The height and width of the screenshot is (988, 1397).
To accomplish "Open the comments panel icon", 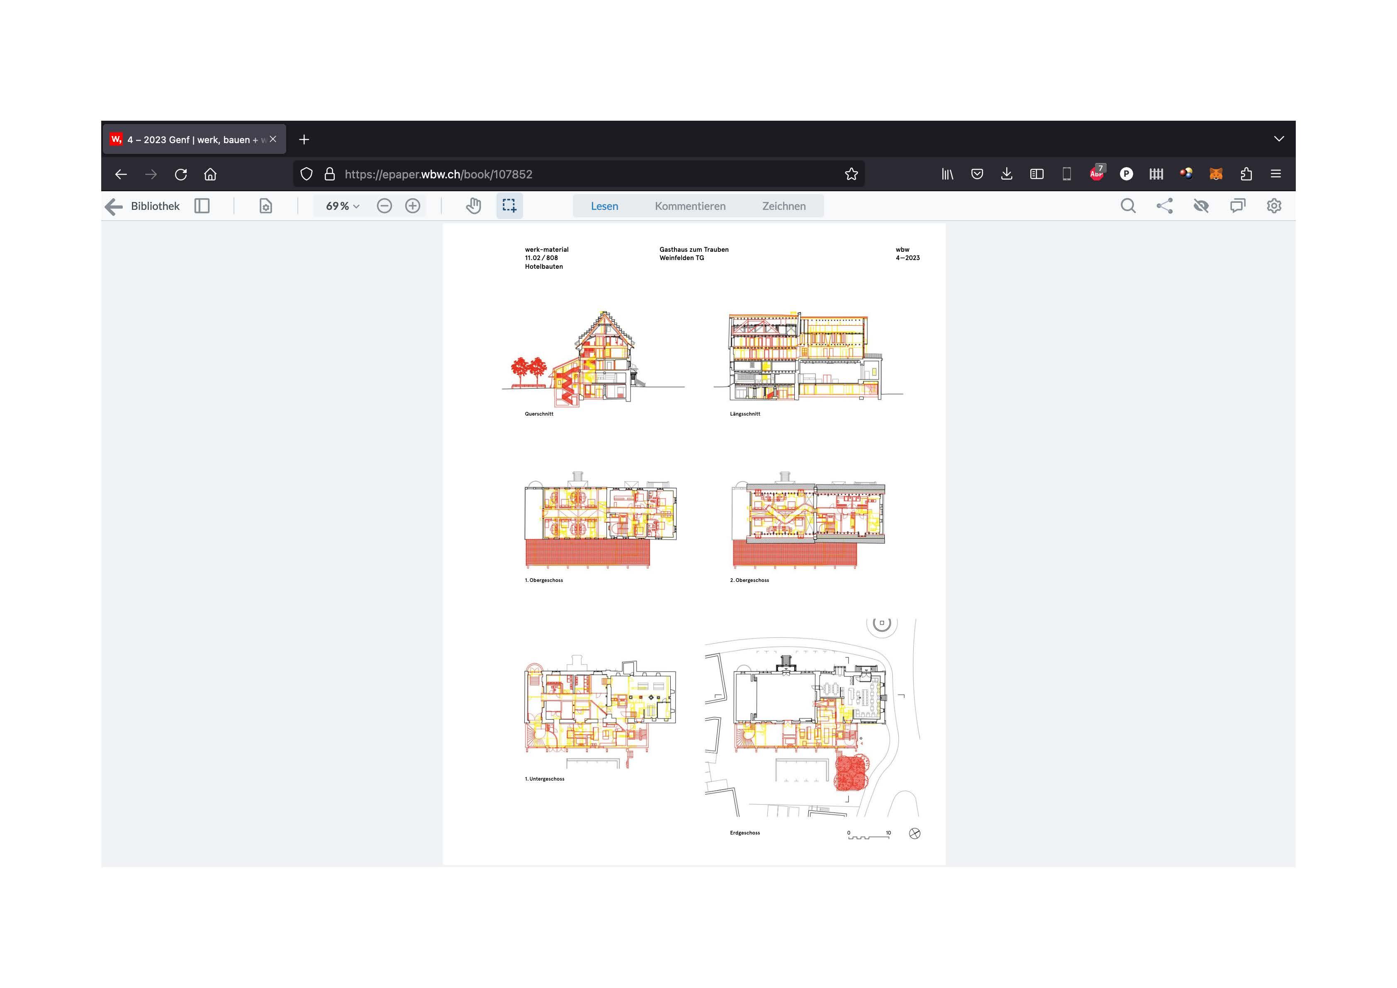I will (1238, 206).
